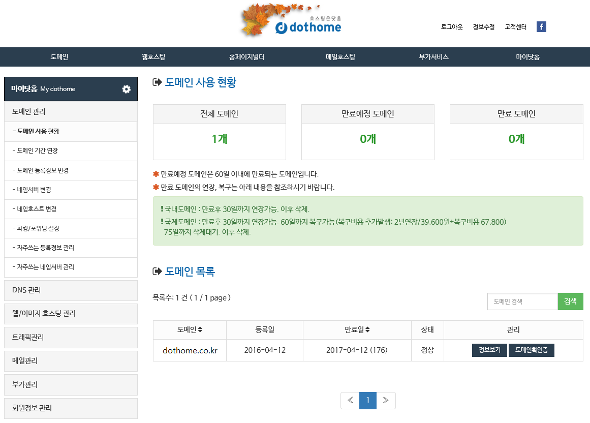Open 정보수정 link
This screenshot has width=590, height=423.
click(x=483, y=27)
